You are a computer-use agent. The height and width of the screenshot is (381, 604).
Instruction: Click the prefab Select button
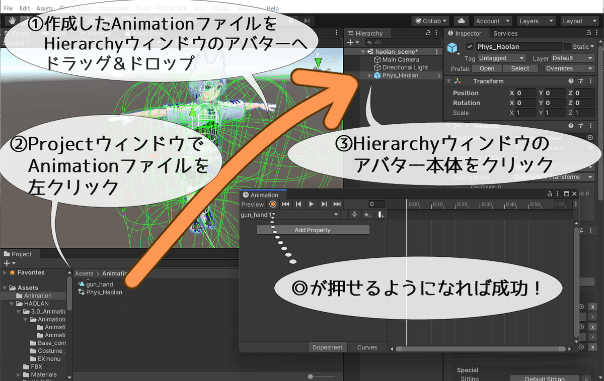pyautogui.click(x=520, y=68)
